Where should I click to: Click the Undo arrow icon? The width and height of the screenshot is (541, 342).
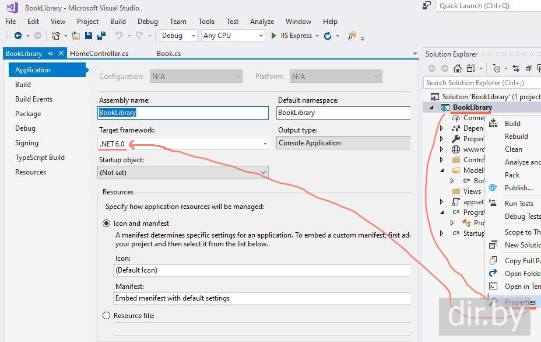[119, 36]
